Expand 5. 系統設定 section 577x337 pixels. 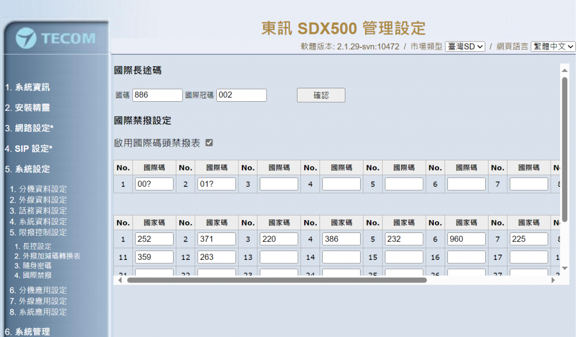(27, 169)
